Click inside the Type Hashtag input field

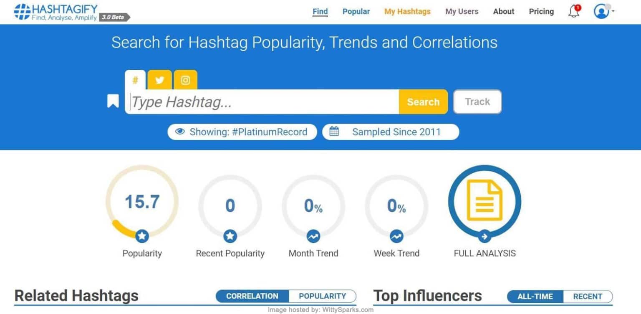(263, 101)
